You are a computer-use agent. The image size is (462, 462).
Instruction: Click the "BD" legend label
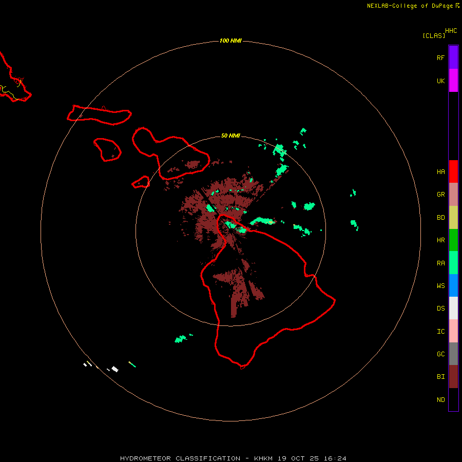coord(440,218)
